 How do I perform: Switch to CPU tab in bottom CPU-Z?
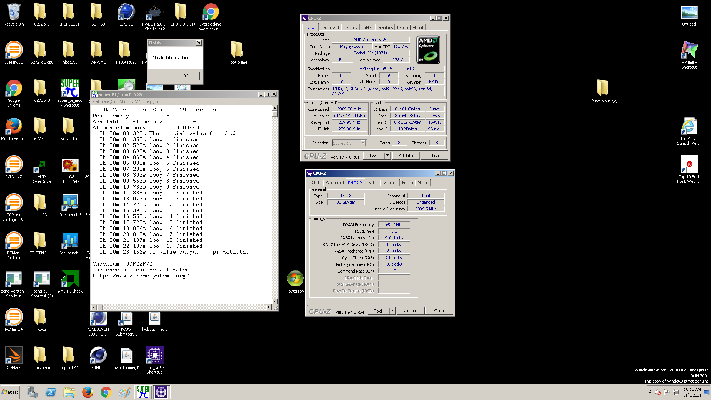315,183
